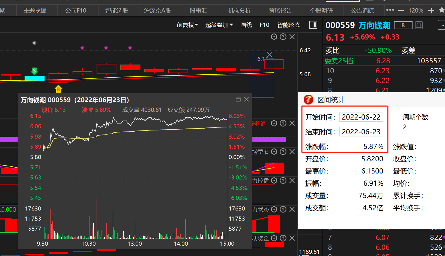Close the selected range box X on chart
Screen dimensions: 445x256
270,55
